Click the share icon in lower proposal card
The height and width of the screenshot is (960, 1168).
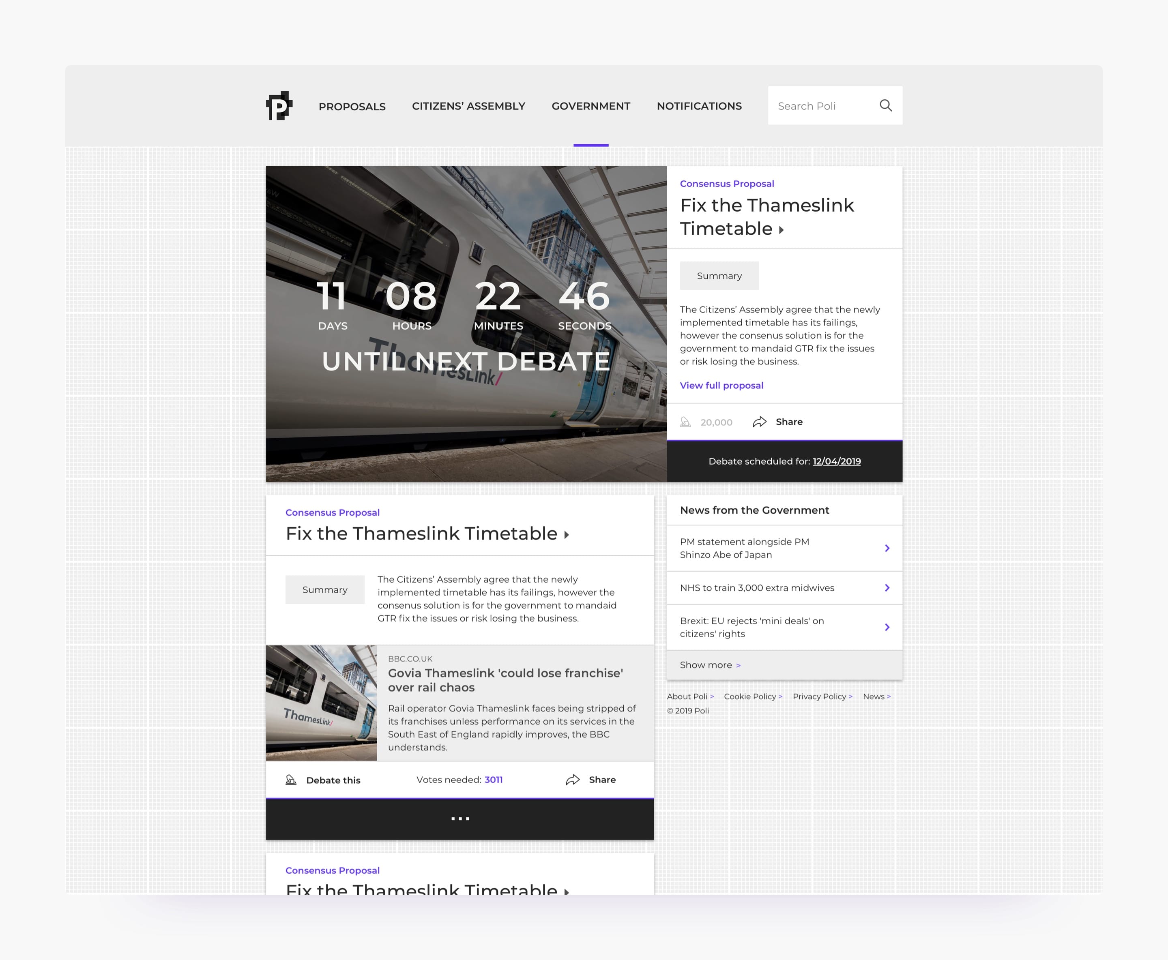(574, 779)
